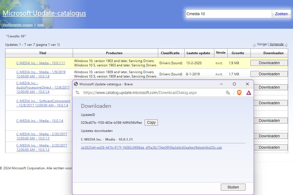Click globe favicon in popup title bar
The width and height of the screenshot is (293, 195).
point(76,84)
